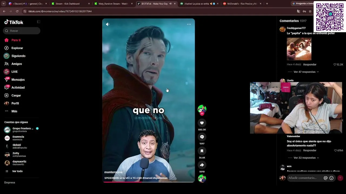Open the video's three-dot options menu
This screenshot has height=194, width=346.
coord(189,24)
